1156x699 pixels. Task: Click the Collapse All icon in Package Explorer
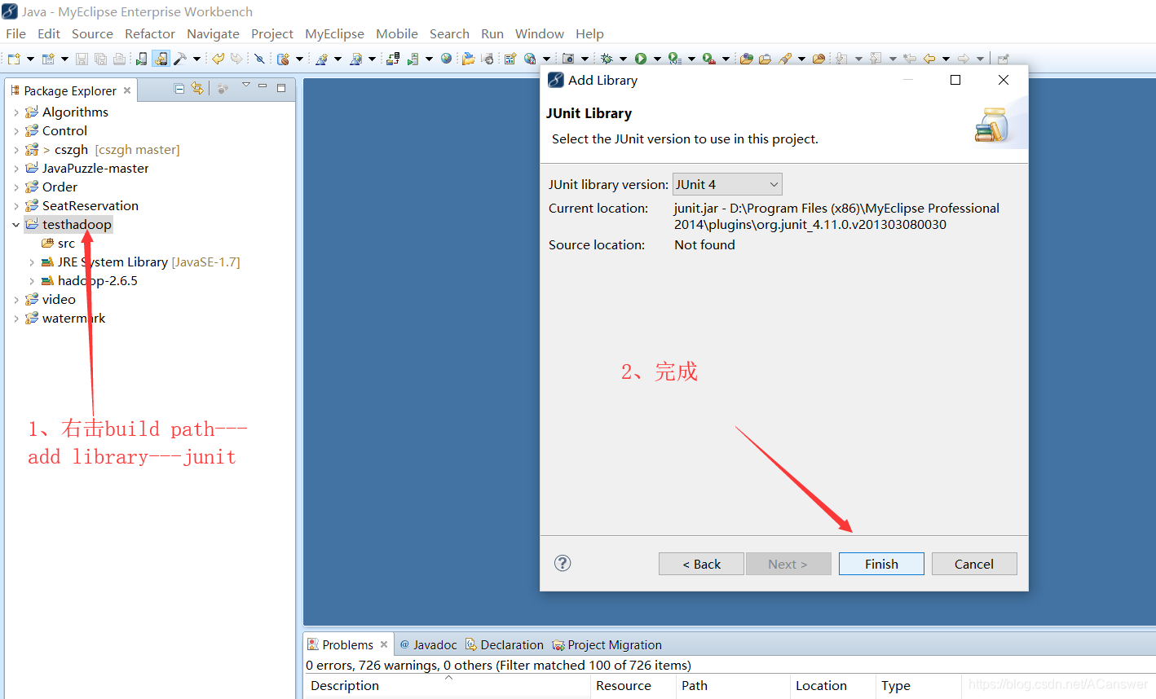pyautogui.click(x=179, y=88)
